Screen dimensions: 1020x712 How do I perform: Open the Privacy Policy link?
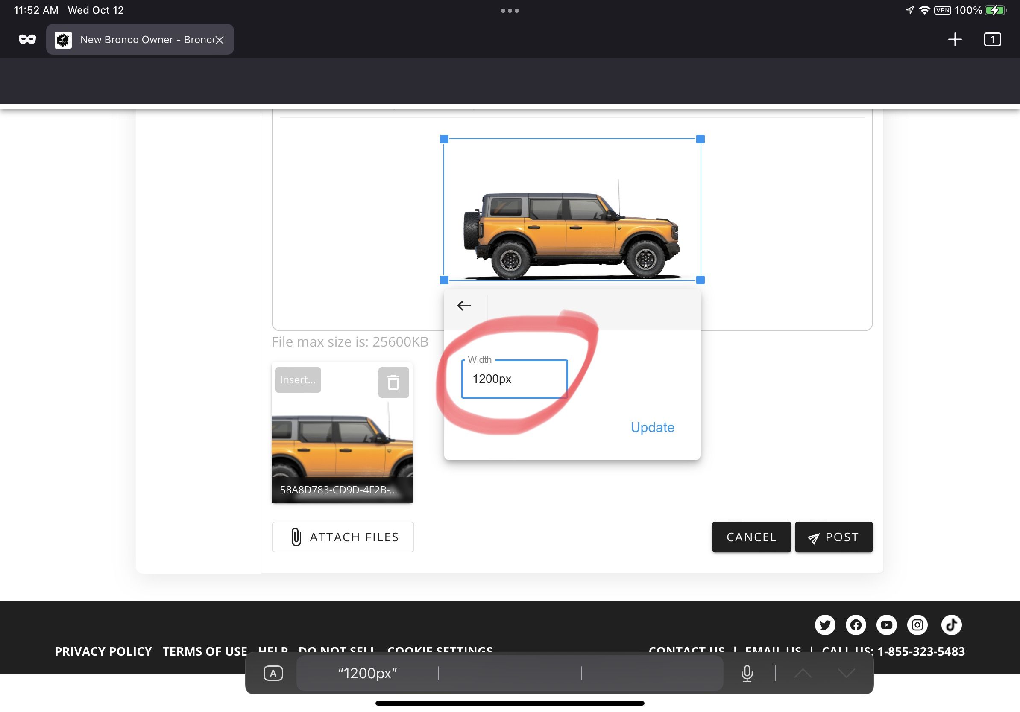tap(103, 651)
